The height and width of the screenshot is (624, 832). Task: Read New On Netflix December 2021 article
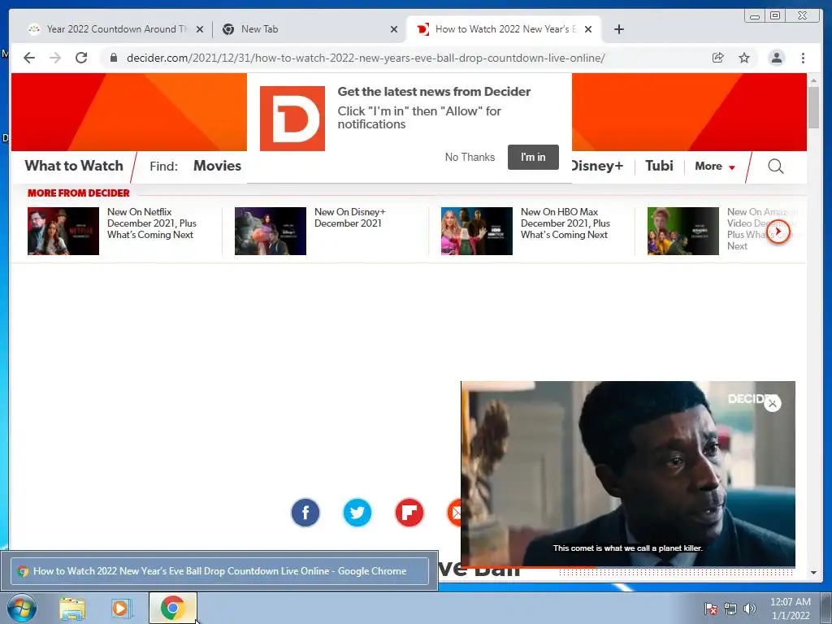(x=152, y=223)
